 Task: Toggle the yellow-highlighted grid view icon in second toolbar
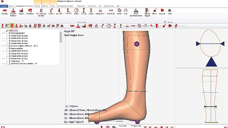coord(12,26)
